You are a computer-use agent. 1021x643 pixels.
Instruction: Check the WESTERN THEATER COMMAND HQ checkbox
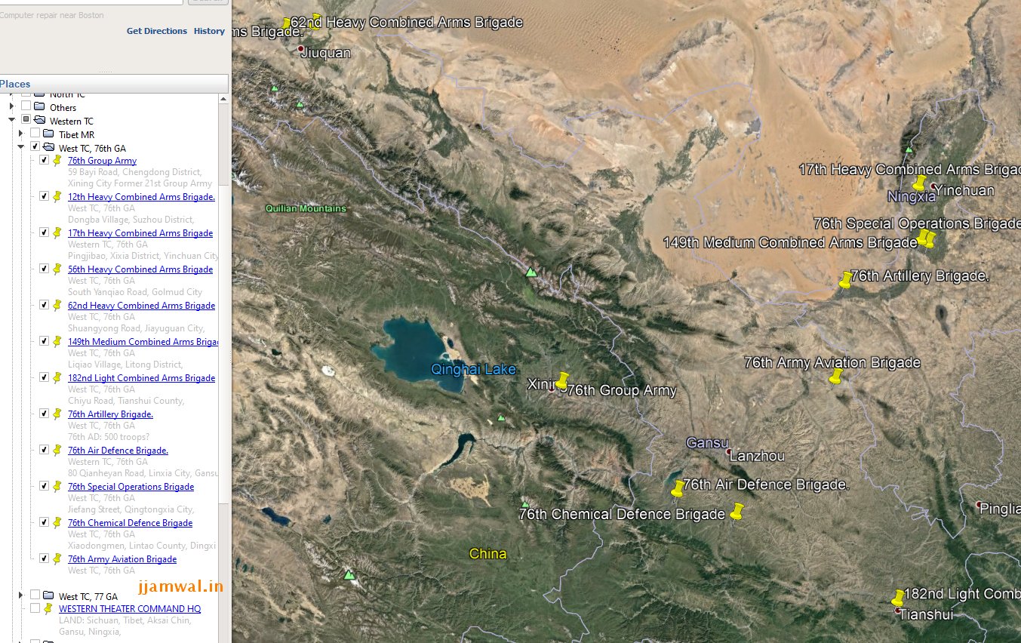[35, 608]
